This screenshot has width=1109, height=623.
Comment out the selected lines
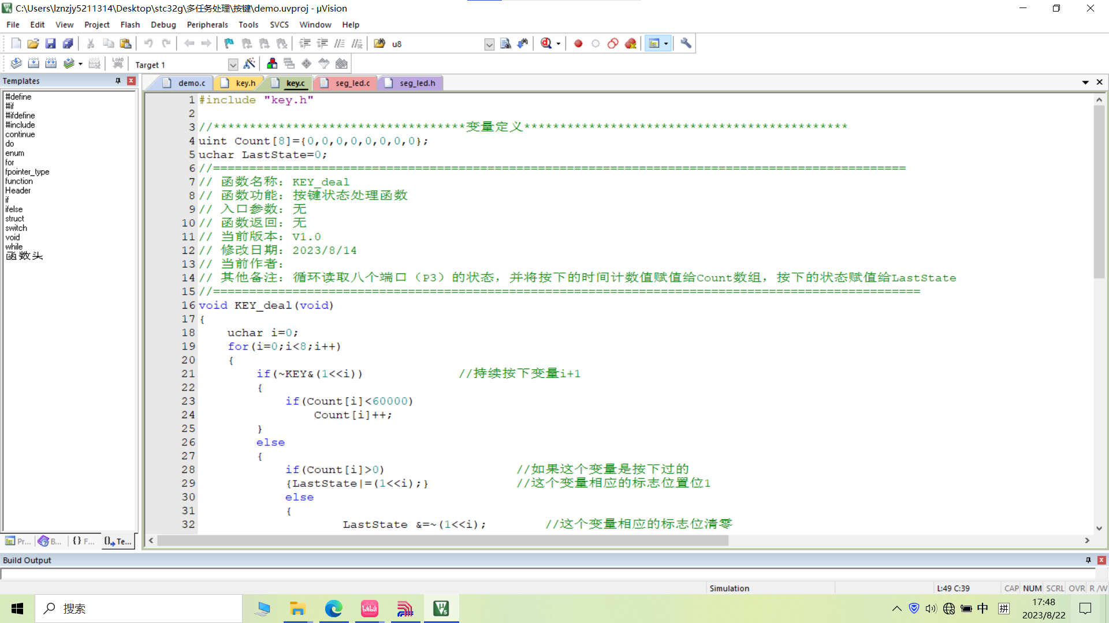click(340, 43)
